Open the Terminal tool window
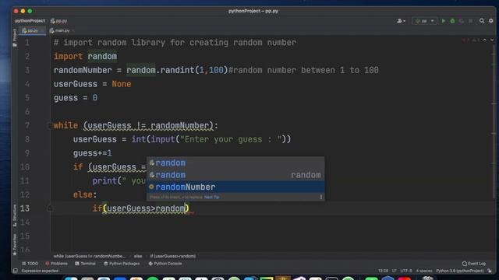Image resolution: width=499 pixels, height=280 pixels. tap(85, 264)
